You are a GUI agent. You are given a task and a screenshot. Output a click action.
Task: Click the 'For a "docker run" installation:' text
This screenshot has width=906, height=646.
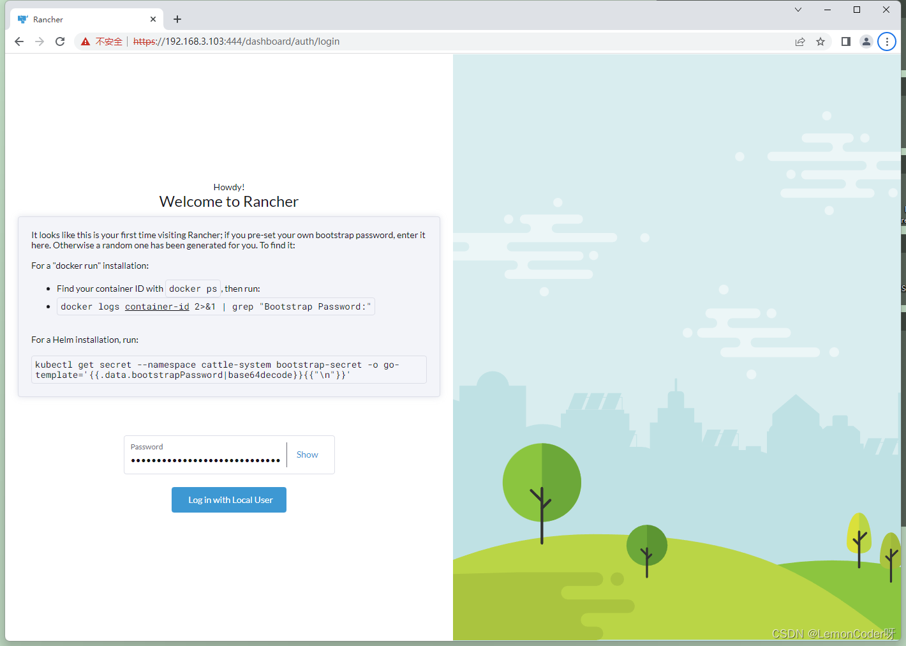pyautogui.click(x=90, y=266)
